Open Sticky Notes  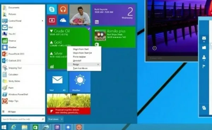23,81
